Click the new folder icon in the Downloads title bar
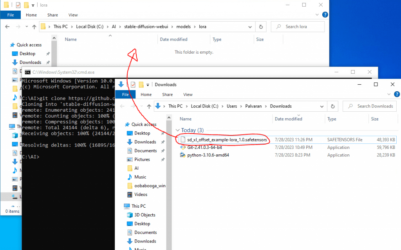The image size is (401, 250). (x=141, y=85)
